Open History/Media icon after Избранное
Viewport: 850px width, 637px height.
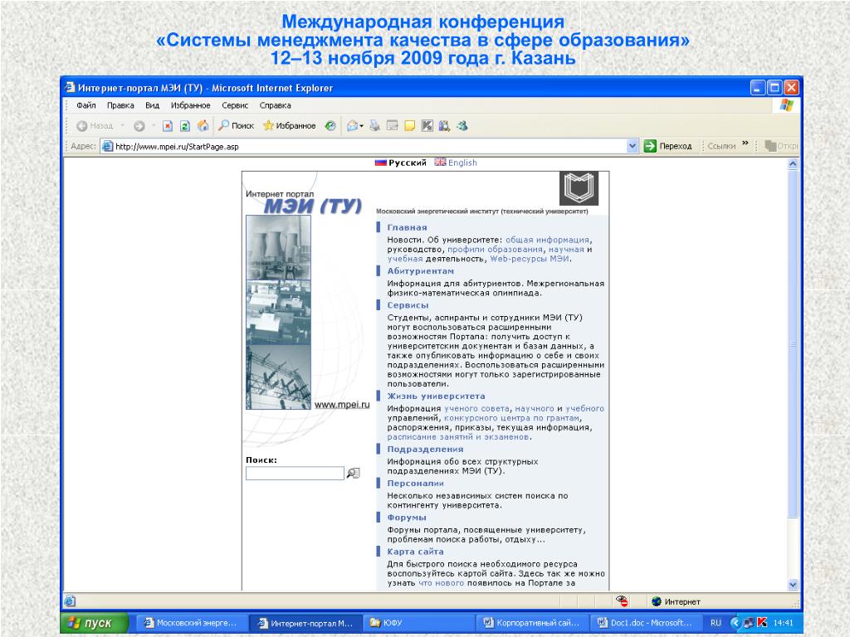click(330, 126)
